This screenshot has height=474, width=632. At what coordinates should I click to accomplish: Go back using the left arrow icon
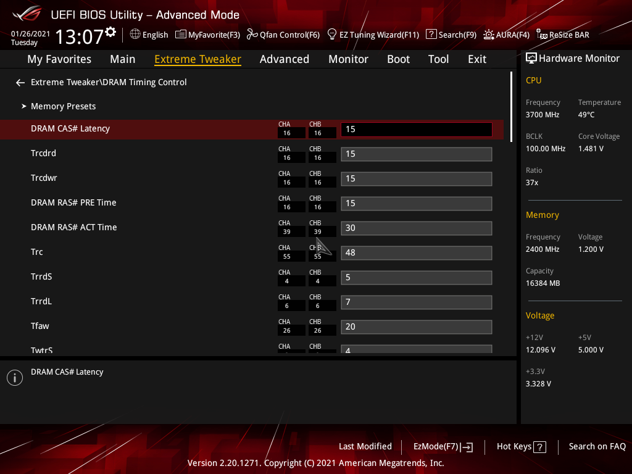click(20, 83)
